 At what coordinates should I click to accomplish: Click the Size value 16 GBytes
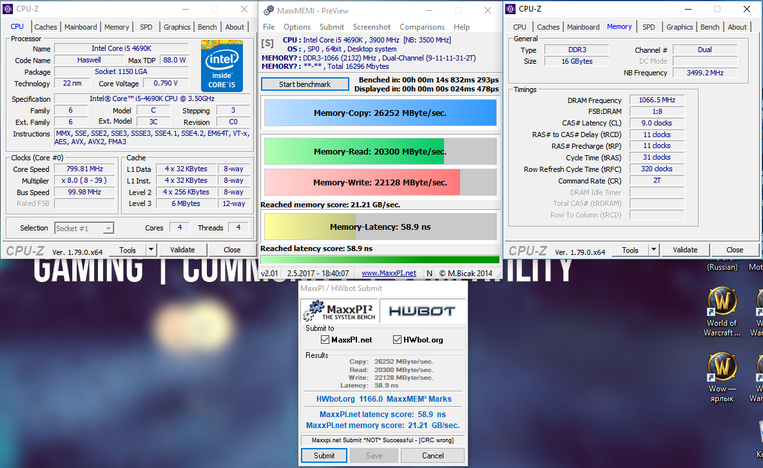click(x=577, y=61)
